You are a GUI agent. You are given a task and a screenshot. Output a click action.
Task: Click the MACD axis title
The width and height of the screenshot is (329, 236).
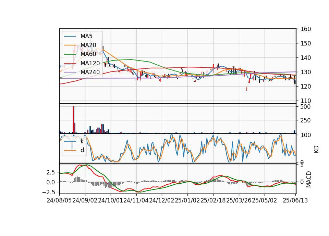click(309, 179)
